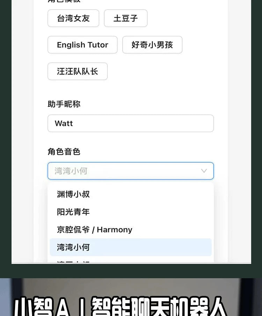Image resolution: width=262 pixels, height=316 pixels.
Task: Click the dropdown chevron arrow in 角色音色
Action: tap(204, 171)
